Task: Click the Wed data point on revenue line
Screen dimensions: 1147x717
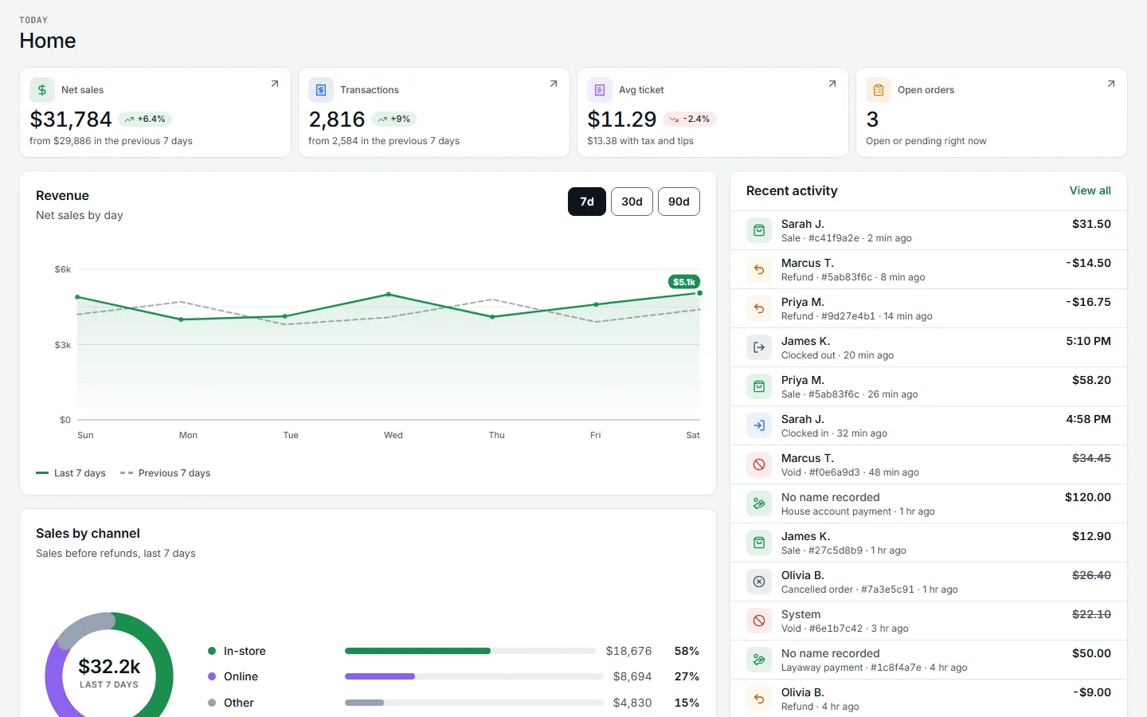Action: coord(389,295)
